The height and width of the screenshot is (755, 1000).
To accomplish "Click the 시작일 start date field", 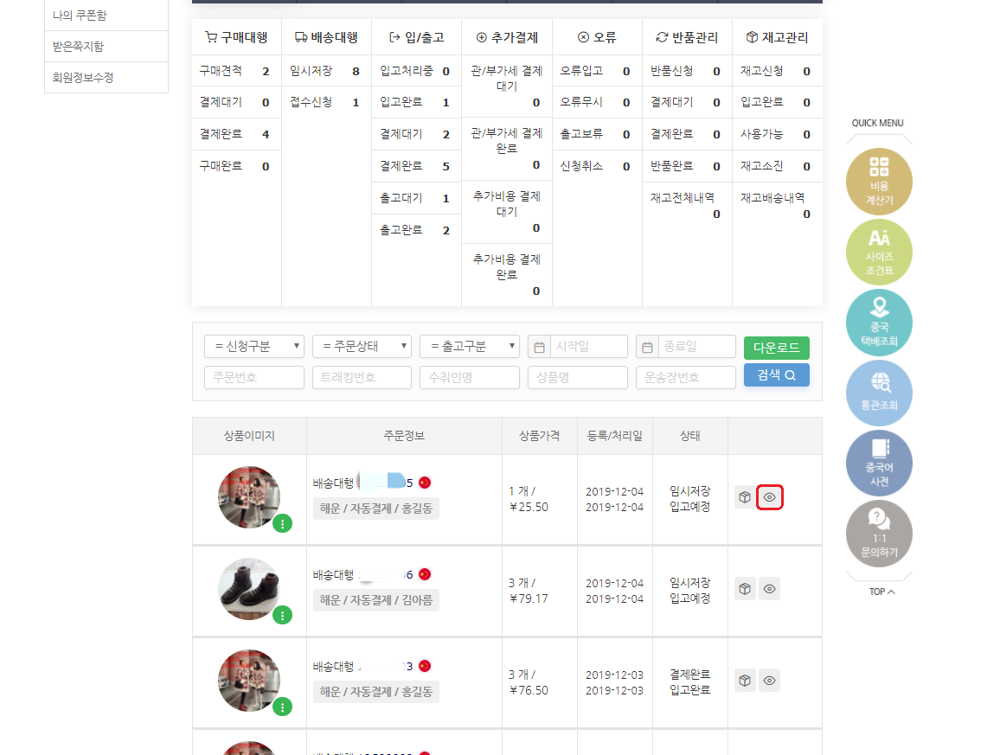I will click(587, 346).
